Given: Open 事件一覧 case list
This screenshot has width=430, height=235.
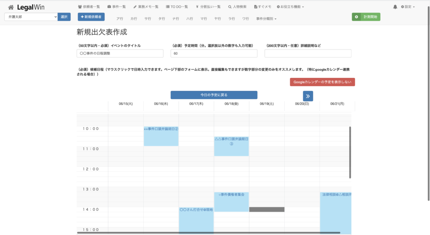Looking at the screenshot, I should 117,7.
